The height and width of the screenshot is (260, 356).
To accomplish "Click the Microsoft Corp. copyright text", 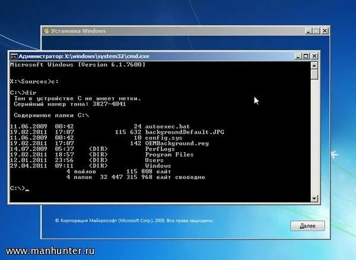I will (134, 220).
